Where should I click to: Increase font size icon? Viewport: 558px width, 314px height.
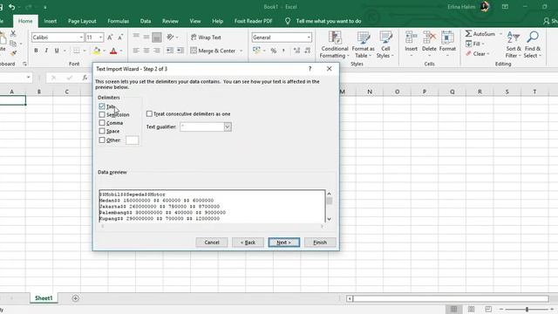[110, 38]
